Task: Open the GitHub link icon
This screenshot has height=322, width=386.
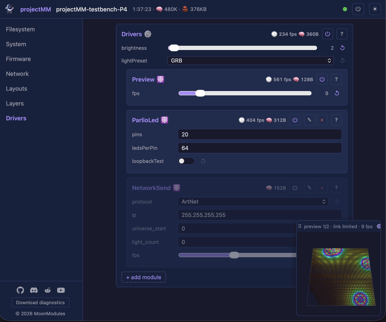Action: pos(20,290)
